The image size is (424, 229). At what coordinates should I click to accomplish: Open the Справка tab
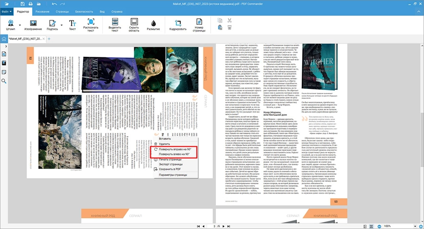[x=117, y=12]
